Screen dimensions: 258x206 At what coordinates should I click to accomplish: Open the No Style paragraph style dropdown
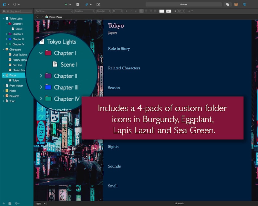click(54, 11)
